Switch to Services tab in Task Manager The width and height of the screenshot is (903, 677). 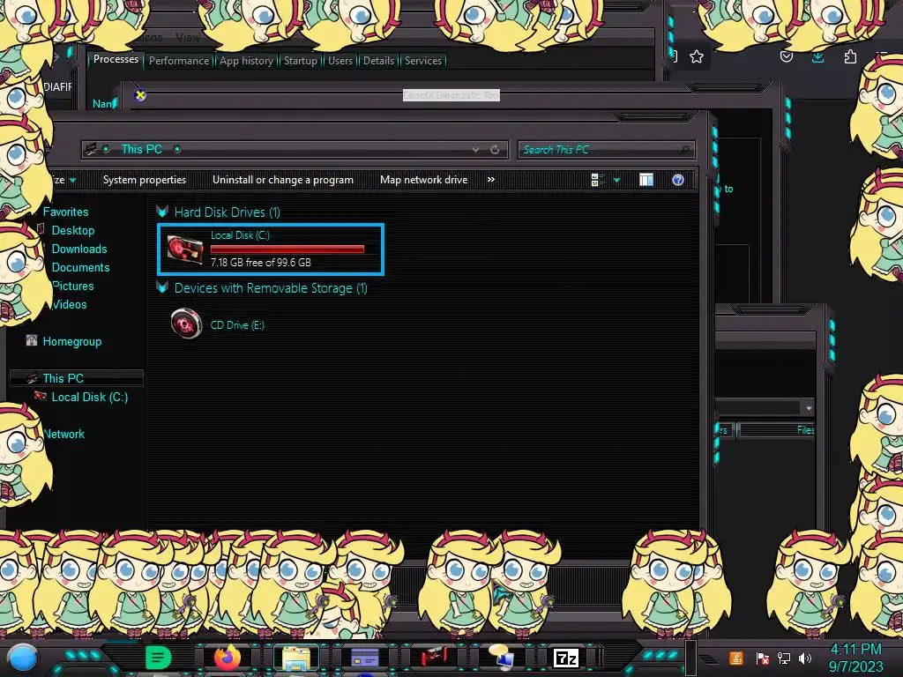click(x=422, y=61)
